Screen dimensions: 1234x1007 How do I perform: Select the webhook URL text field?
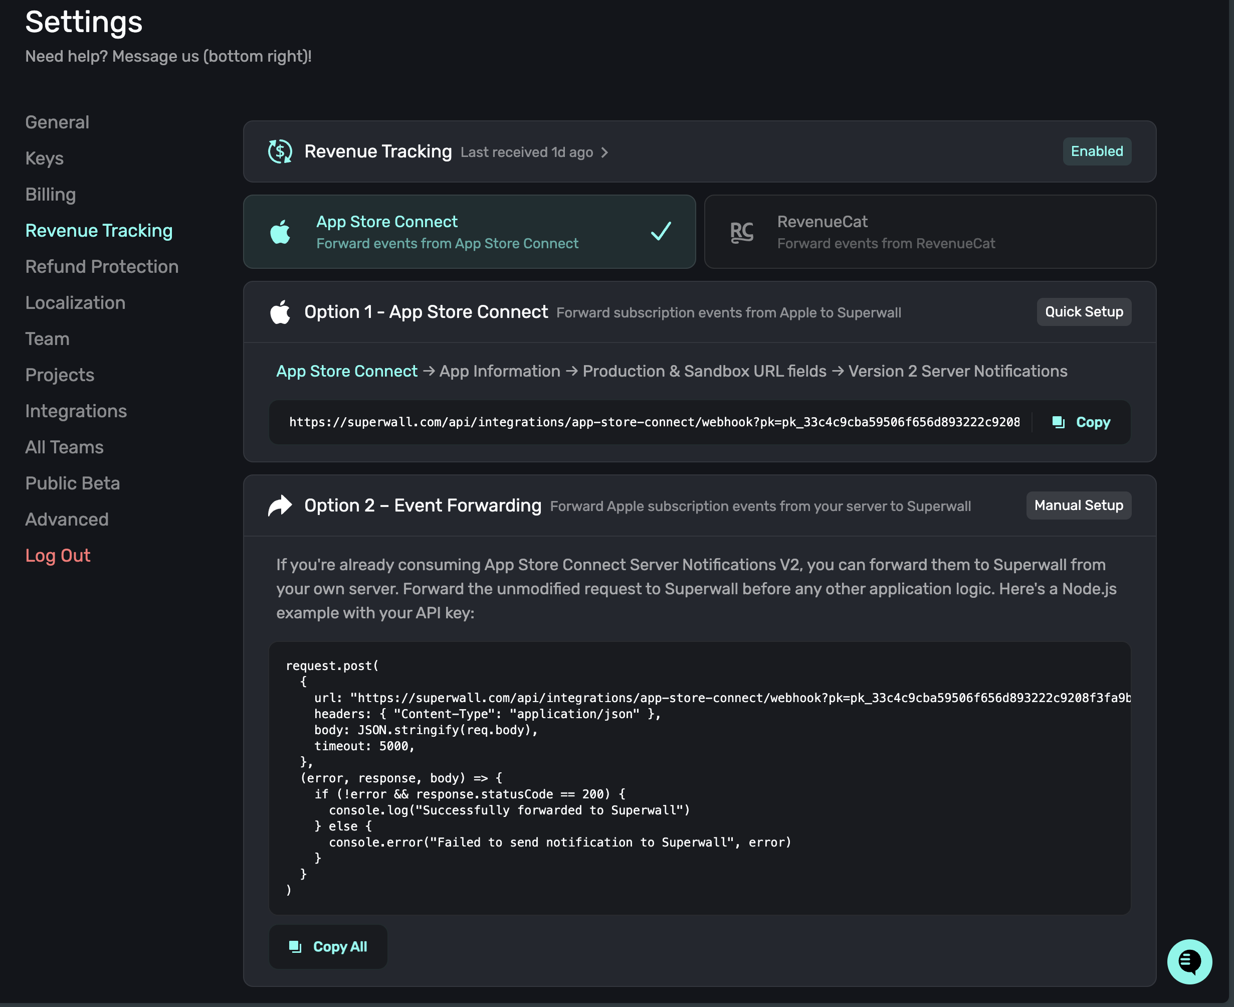[x=649, y=422]
